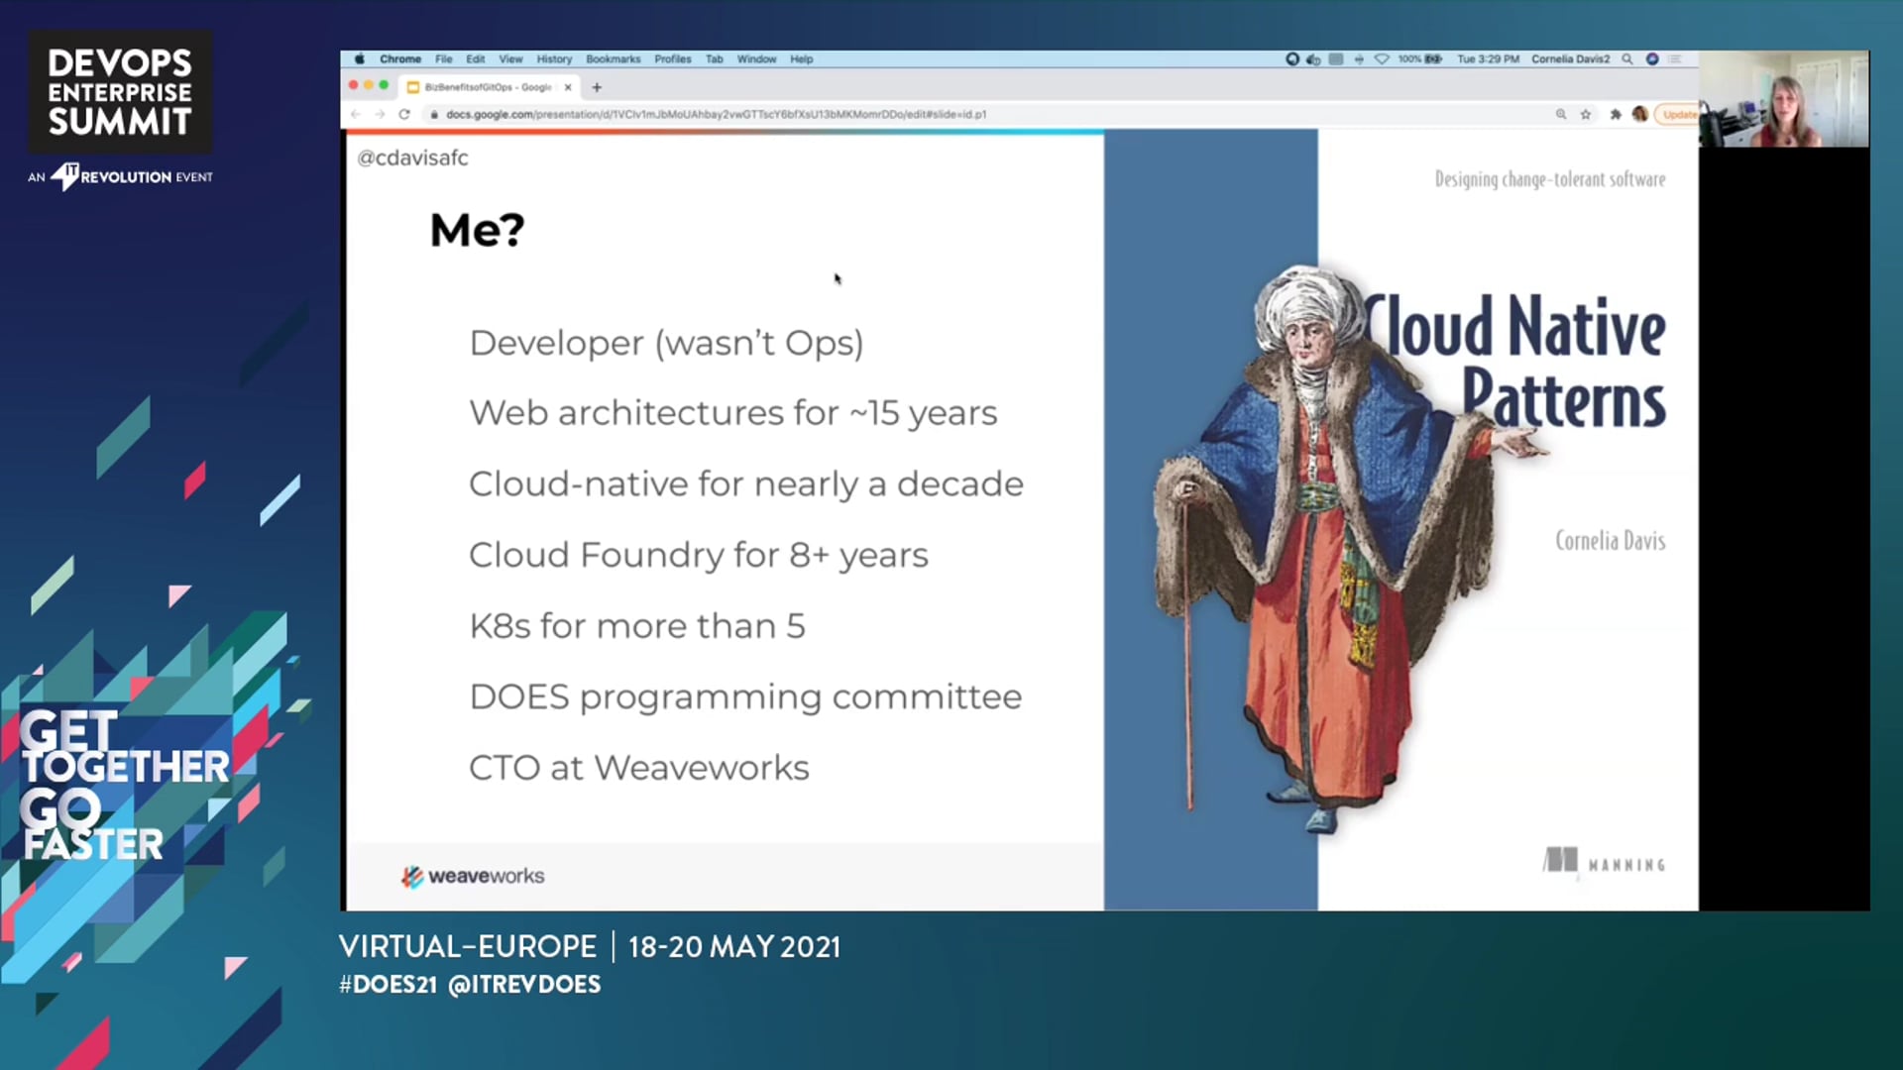Open the Bookmarks menu

click(614, 59)
